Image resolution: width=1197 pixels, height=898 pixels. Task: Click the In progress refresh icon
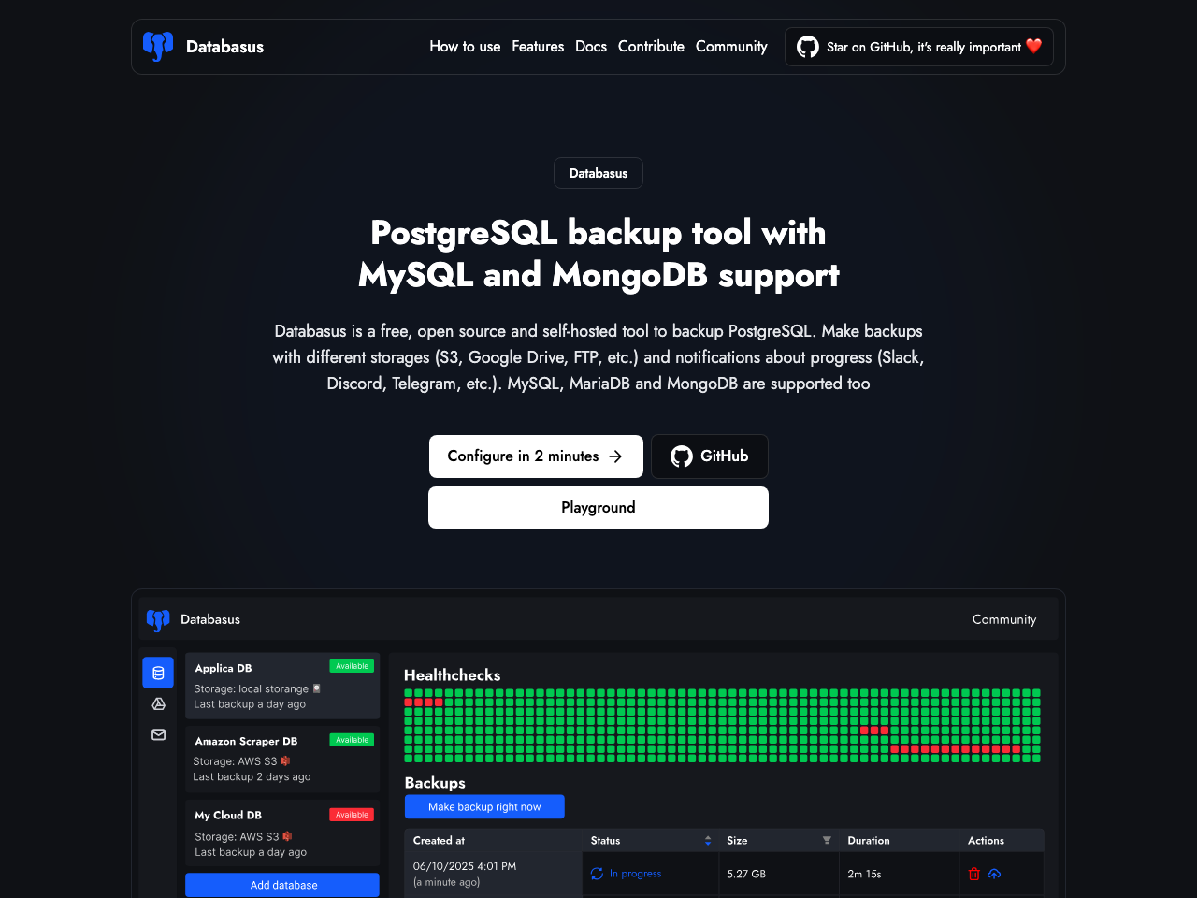click(x=597, y=874)
